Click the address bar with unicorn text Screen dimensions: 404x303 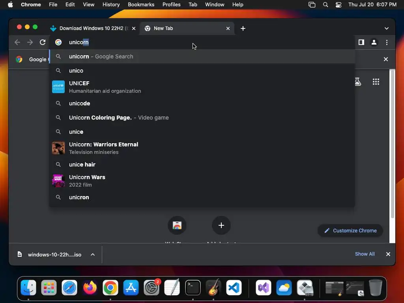pos(202,42)
